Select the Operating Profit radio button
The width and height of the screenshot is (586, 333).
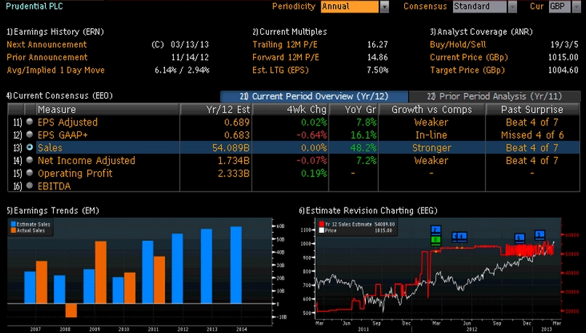coord(30,173)
